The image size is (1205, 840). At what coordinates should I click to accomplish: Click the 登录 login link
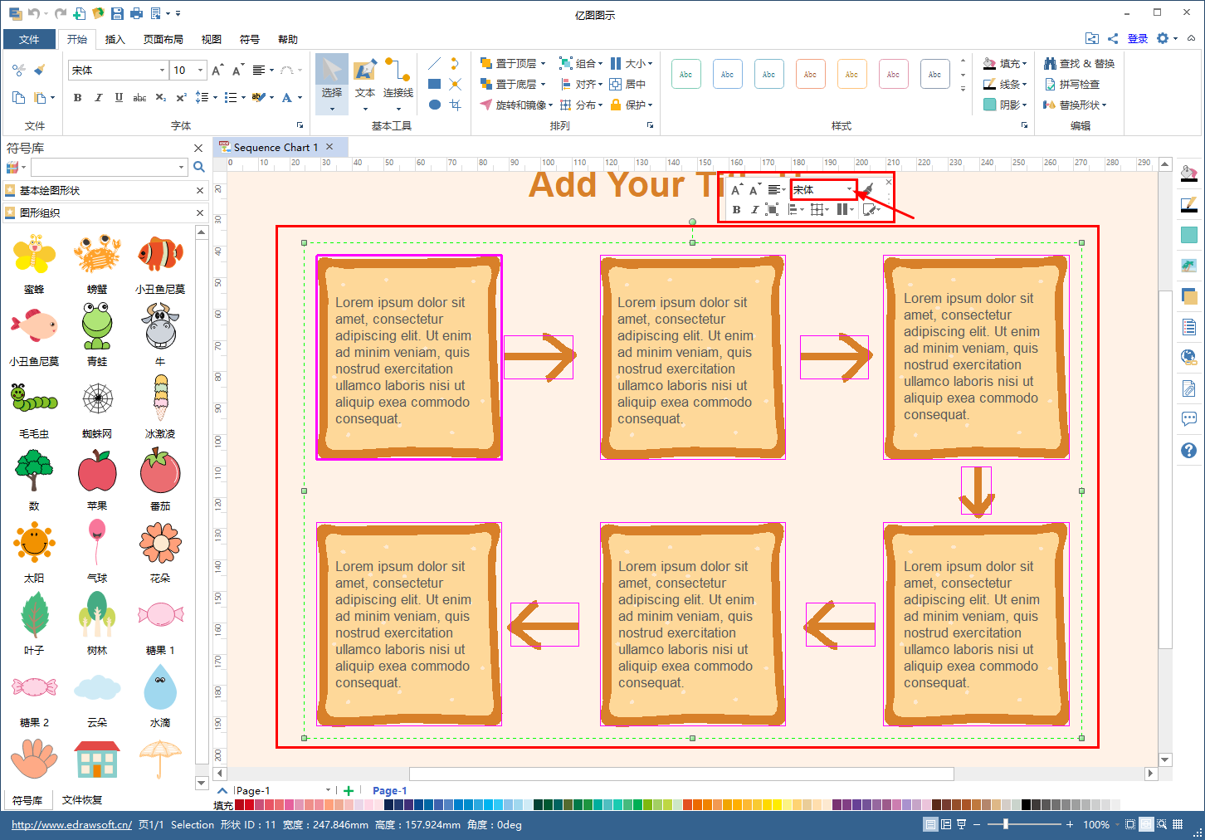coord(1137,39)
